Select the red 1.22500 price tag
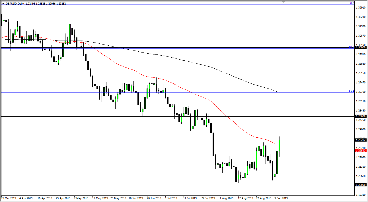The width and height of the screenshot is (368, 202). tap(361, 151)
